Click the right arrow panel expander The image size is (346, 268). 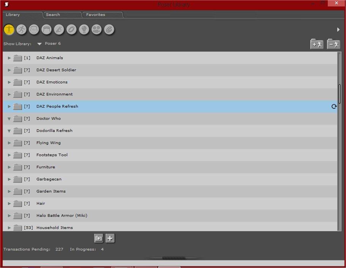(x=338, y=30)
